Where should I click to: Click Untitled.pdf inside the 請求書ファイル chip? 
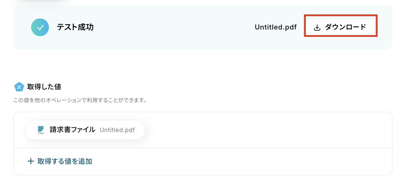[x=117, y=130]
